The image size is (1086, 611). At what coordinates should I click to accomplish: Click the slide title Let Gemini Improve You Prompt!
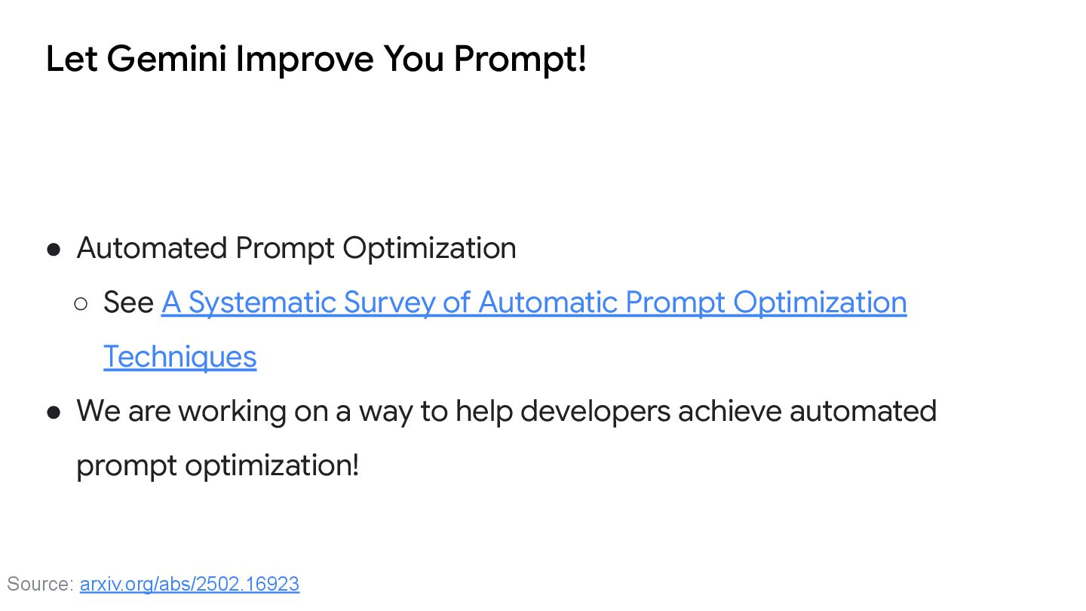click(x=316, y=59)
